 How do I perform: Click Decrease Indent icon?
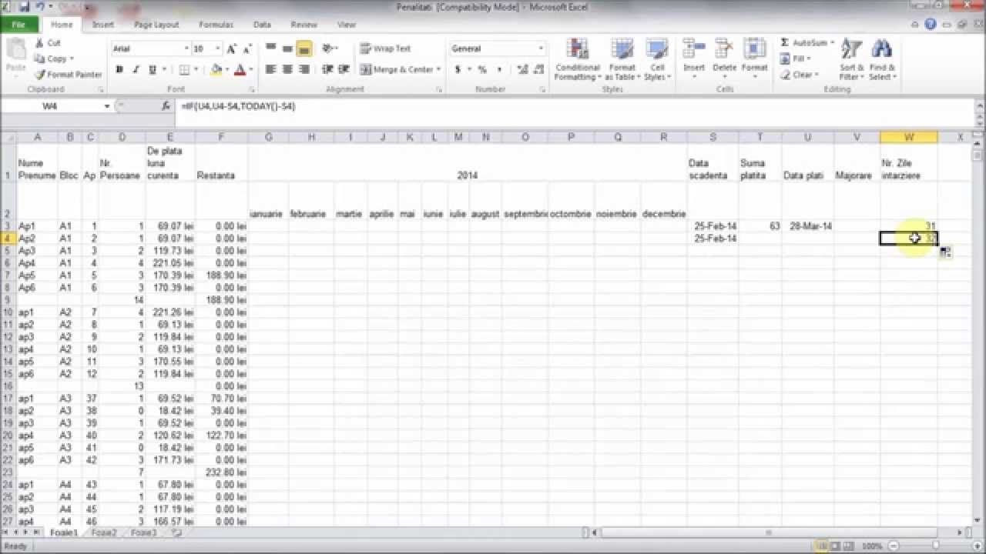tap(327, 69)
